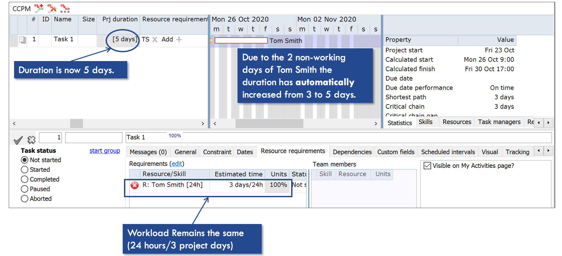Toggle Visible on My Activities page checkbox

click(427, 166)
